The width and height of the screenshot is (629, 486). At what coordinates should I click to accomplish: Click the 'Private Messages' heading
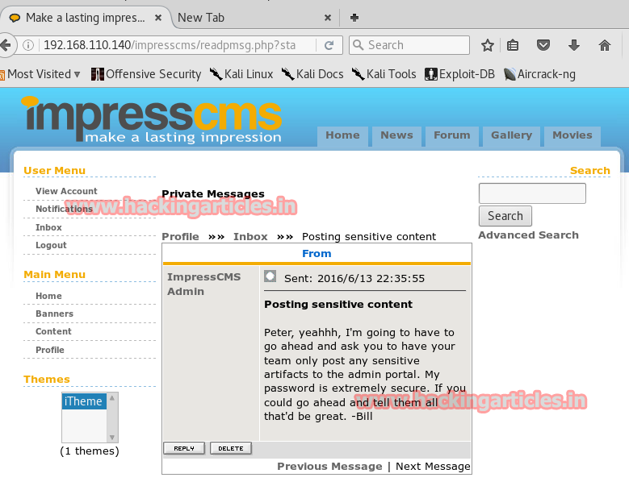[x=213, y=193]
